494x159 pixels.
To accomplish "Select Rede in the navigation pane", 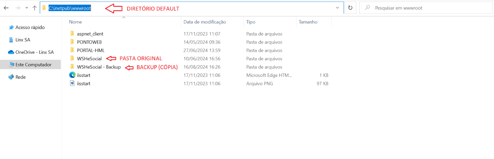I will point(20,77).
